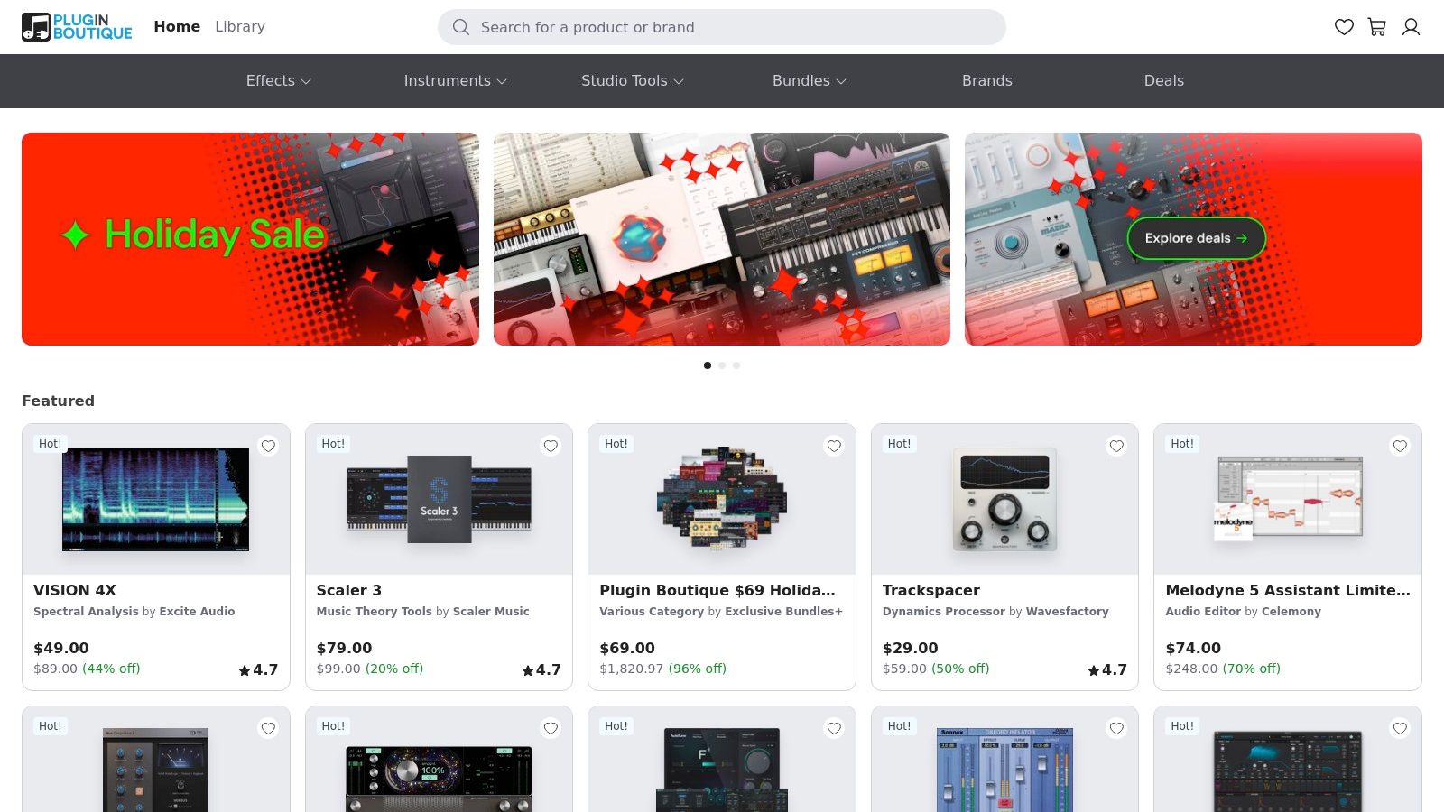This screenshot has width=1444, height=812.
Task: Expand the Bundles menu
Action: tap(808, 81)
